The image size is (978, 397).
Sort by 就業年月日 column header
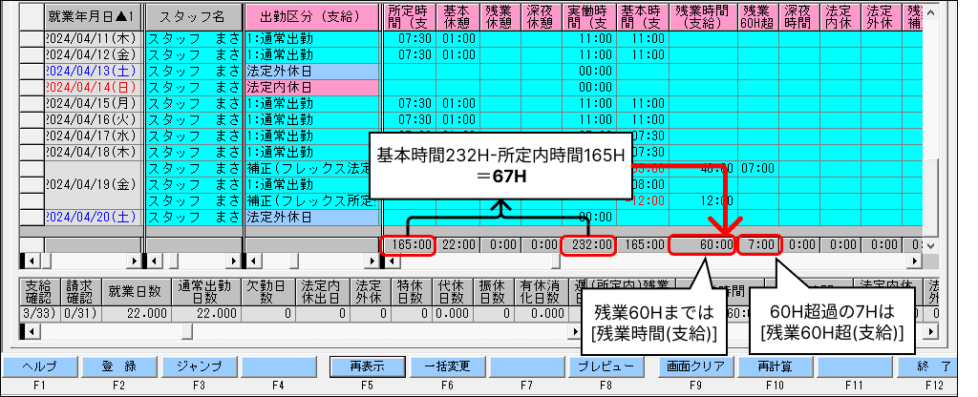point(94,17)
